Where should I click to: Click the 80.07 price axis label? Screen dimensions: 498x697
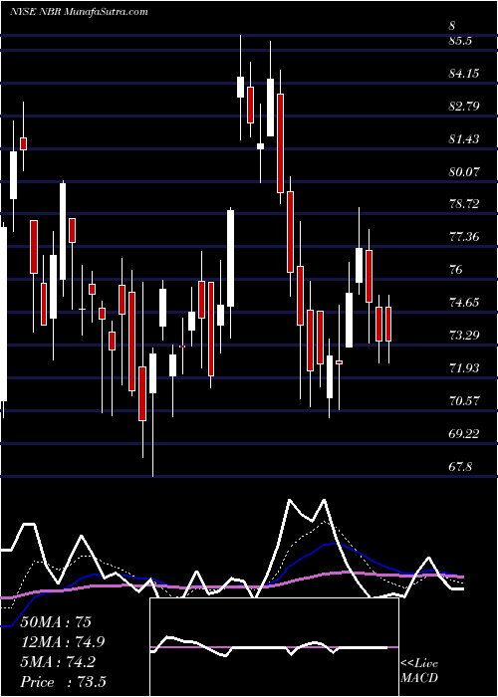[465, 171]
